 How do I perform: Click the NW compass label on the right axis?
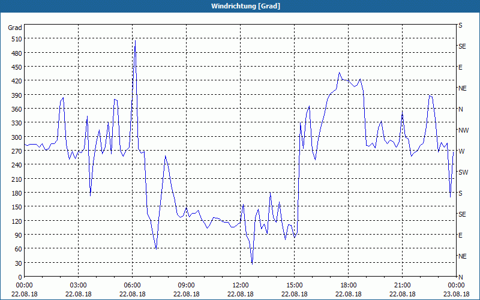[x=463, y=130]
